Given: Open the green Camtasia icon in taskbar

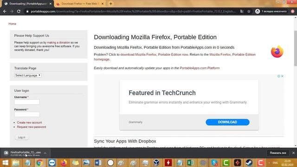Looking at the screenshot, I should coord(226,163).
